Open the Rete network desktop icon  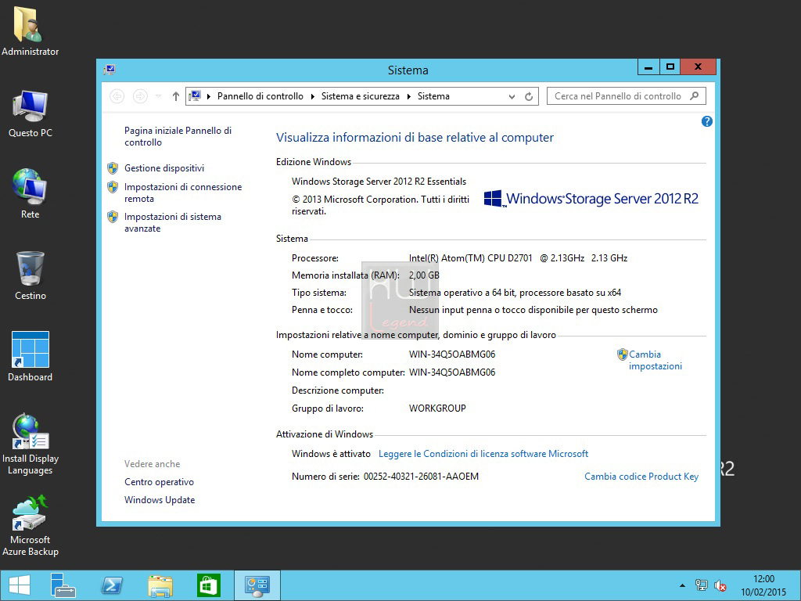click(30, 194)
